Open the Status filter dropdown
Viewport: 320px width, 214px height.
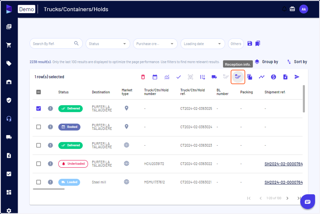[x=108, y=44]
